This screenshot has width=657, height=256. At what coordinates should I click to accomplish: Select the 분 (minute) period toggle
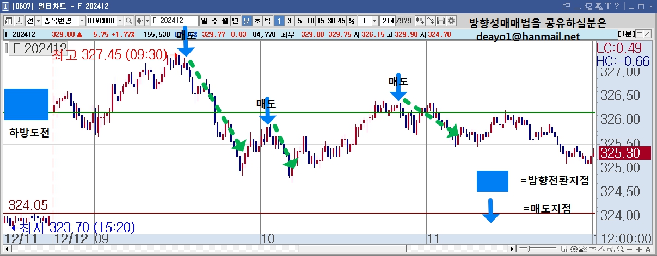pyautogui.click(x=247, y=21)
